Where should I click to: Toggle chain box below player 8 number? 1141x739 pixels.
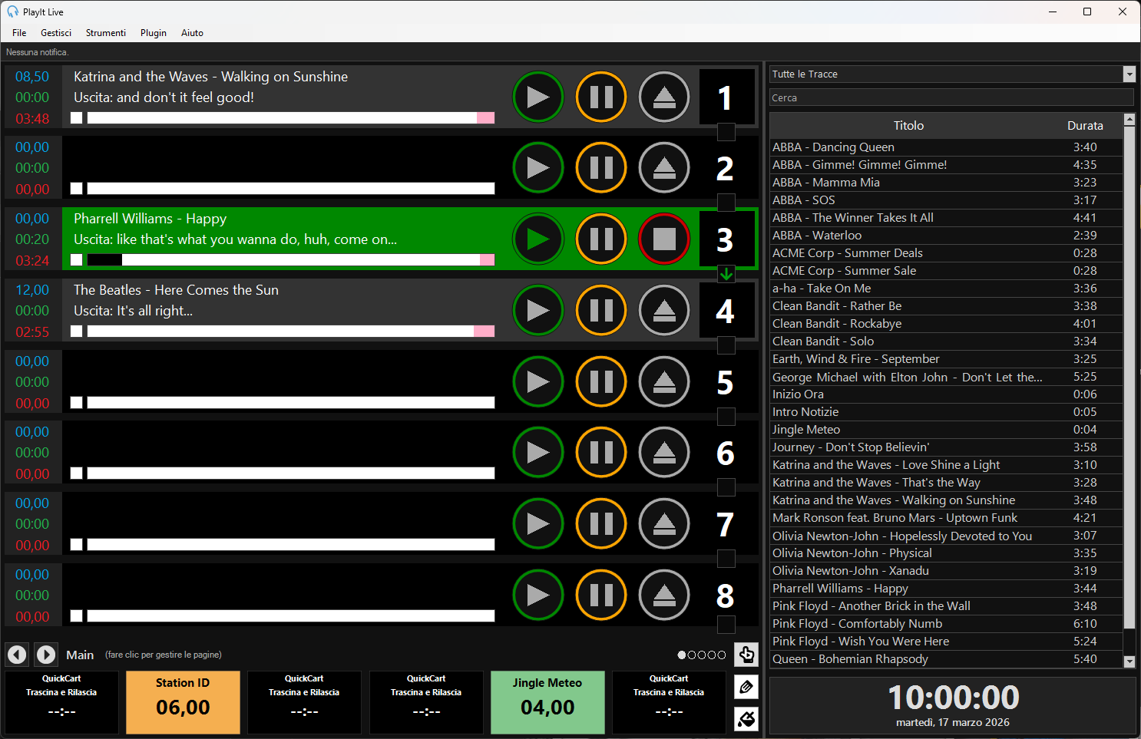click(x=726, y=624)
